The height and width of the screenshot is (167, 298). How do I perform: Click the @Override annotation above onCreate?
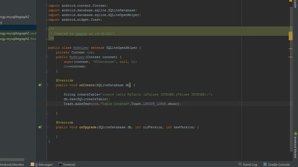click(x=65, y=80)
